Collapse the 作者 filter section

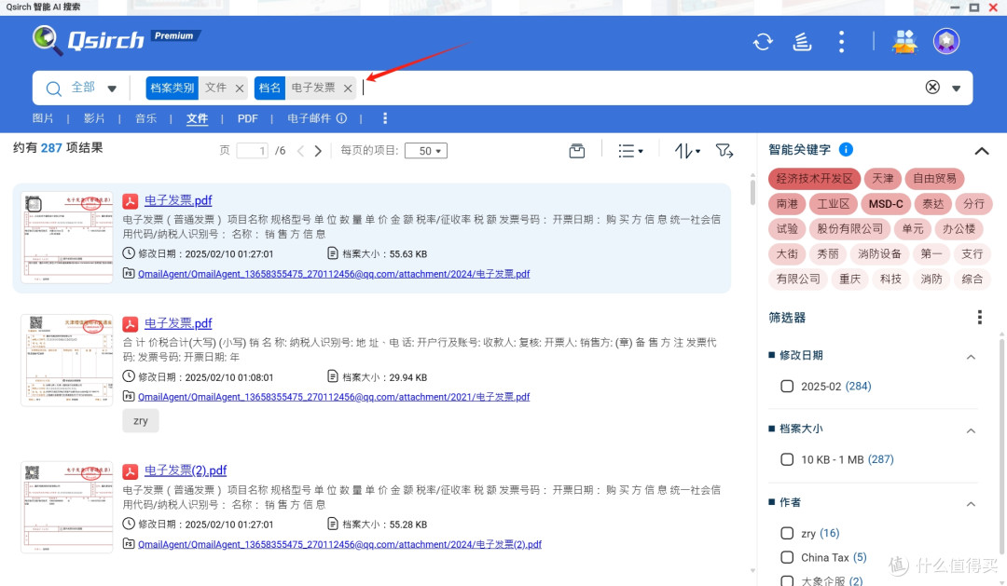click(971, 505)
